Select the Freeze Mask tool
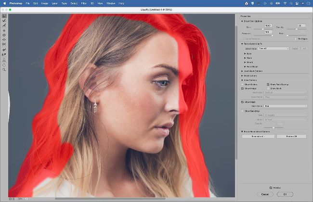This screenshot has height=202, width=313. tap(4, 50)
